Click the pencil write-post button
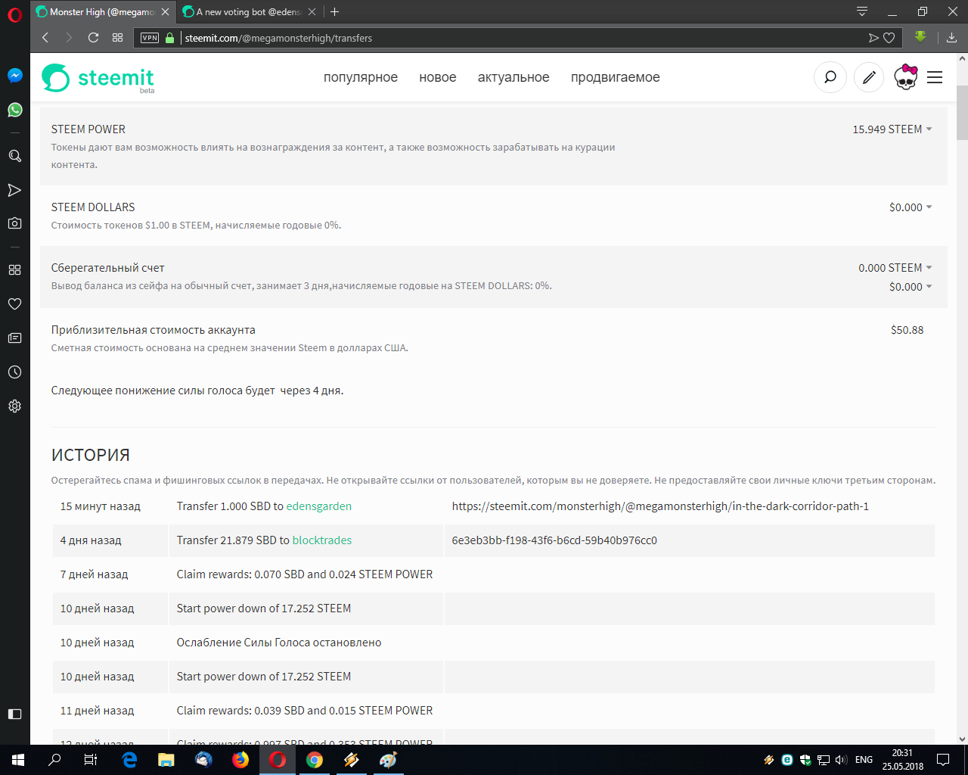 pyautogui.click(x=869, y=77)
